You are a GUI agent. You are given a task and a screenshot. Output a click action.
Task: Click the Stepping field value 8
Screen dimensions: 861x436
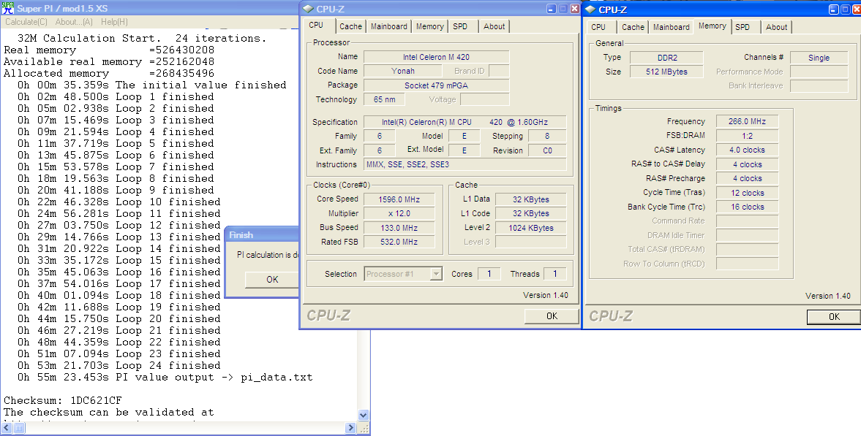(x=547, y=136)
